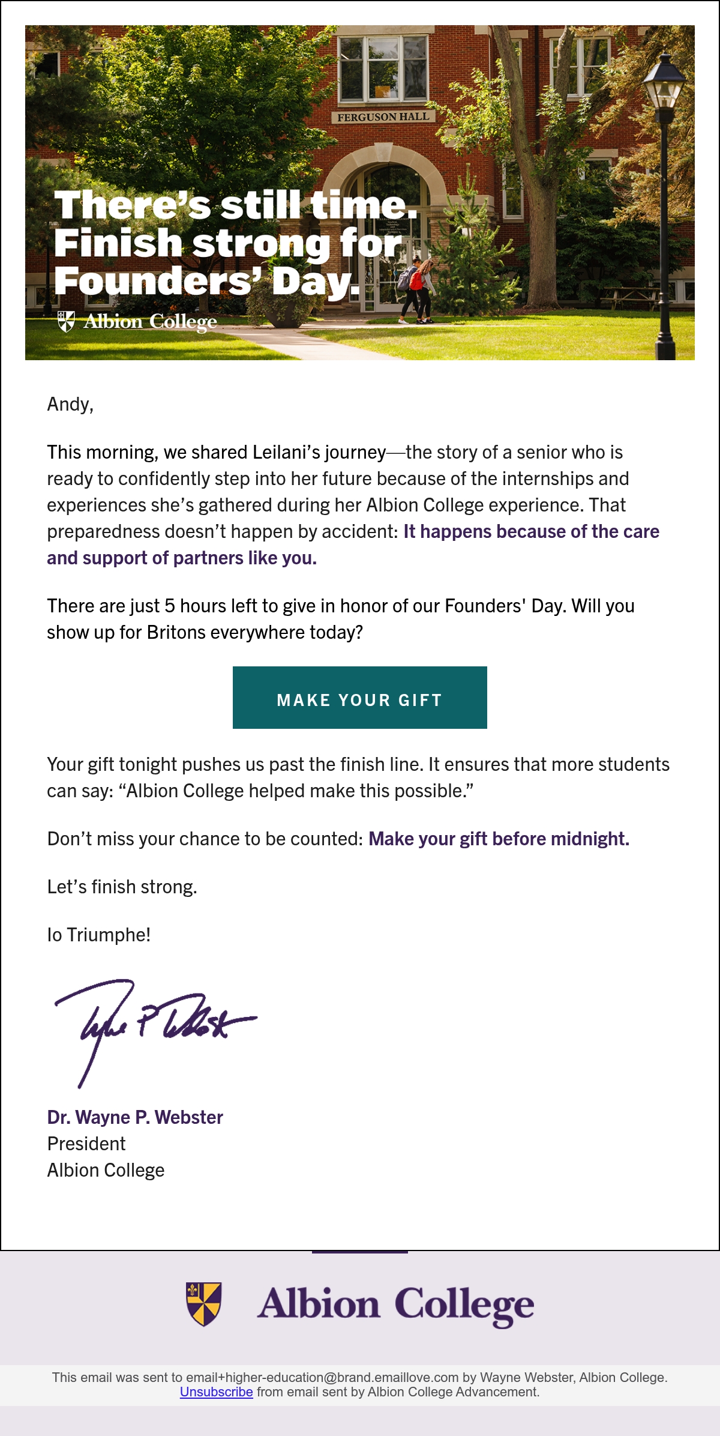Click the white shield logo on hero banner
Screen dimensions: 720x1436
pyautogui.click(x=66, y=321)
